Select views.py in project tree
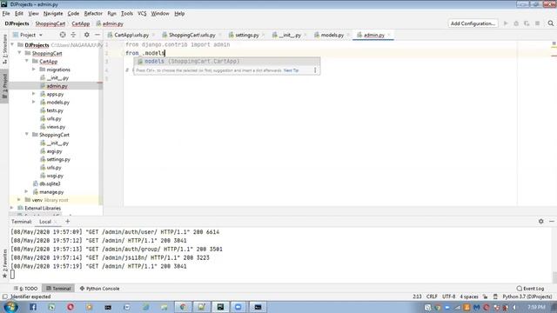The height and width of the screenshot is (313, 557). (x=56, y=127)
